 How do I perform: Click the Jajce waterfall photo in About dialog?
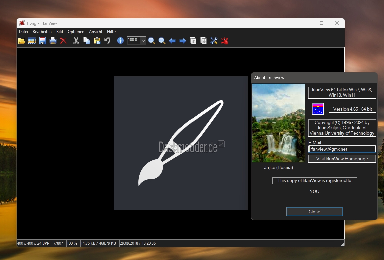279,123
